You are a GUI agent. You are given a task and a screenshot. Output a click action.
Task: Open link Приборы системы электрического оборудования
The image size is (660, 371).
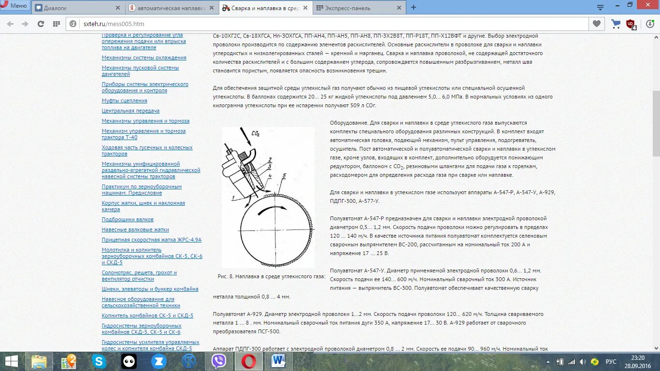[x=145, y=87]
